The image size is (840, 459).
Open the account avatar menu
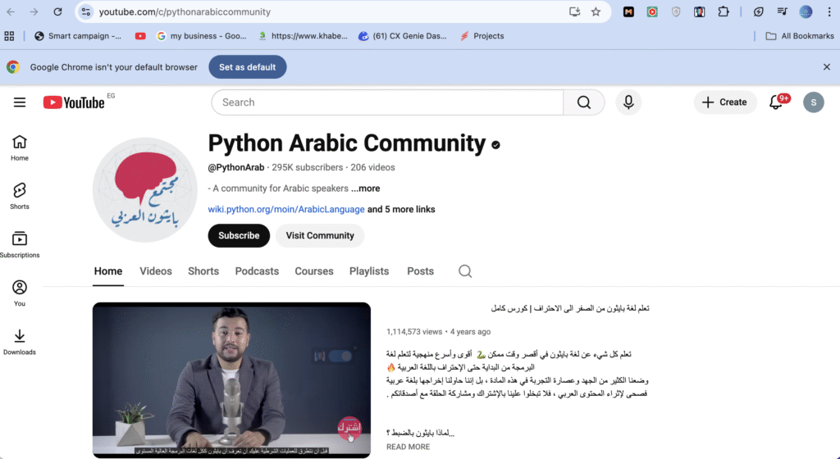[813, 102]
